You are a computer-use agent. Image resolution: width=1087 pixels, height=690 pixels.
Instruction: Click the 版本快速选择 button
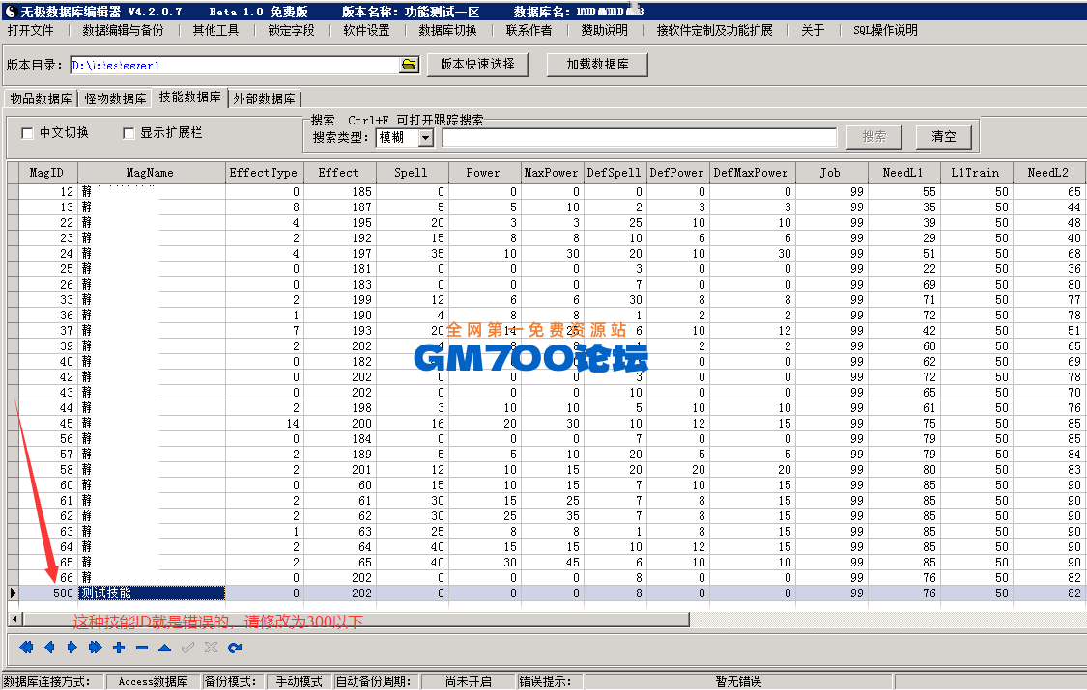pos(479,66)
